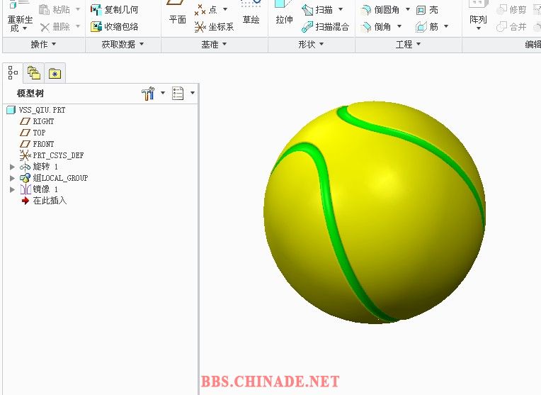This screenshot has height=395, width=541.
Task: Select the Chamfer (倒角) tool
Action: tap(375, 26)
